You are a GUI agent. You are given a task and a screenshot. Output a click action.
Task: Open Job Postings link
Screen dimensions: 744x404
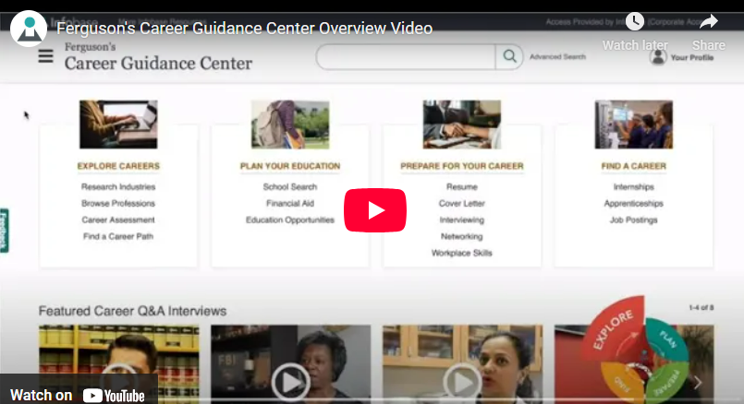tap(633, 220)
